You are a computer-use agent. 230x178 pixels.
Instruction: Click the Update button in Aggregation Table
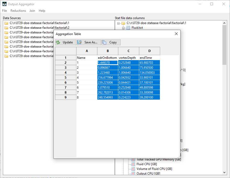[x=66, y=42]
